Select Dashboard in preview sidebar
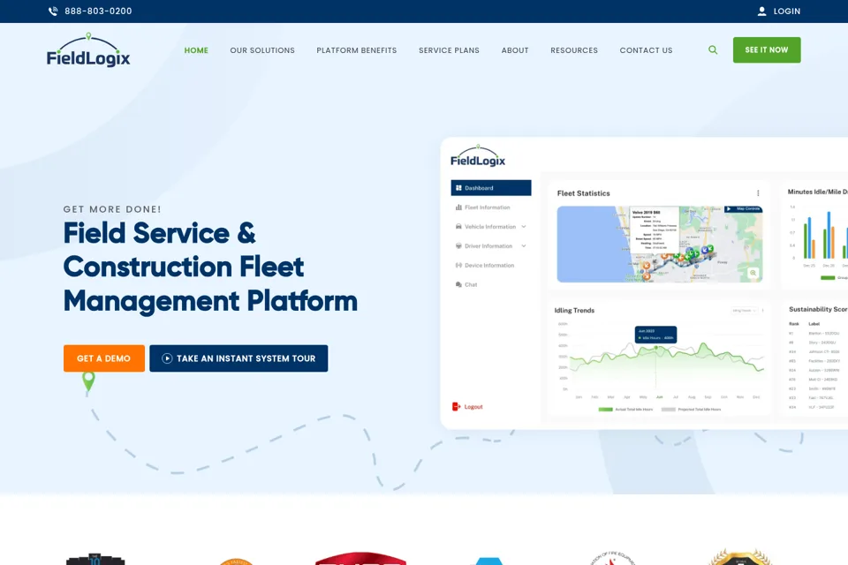The image size is (848, 565). pos(491,188)
